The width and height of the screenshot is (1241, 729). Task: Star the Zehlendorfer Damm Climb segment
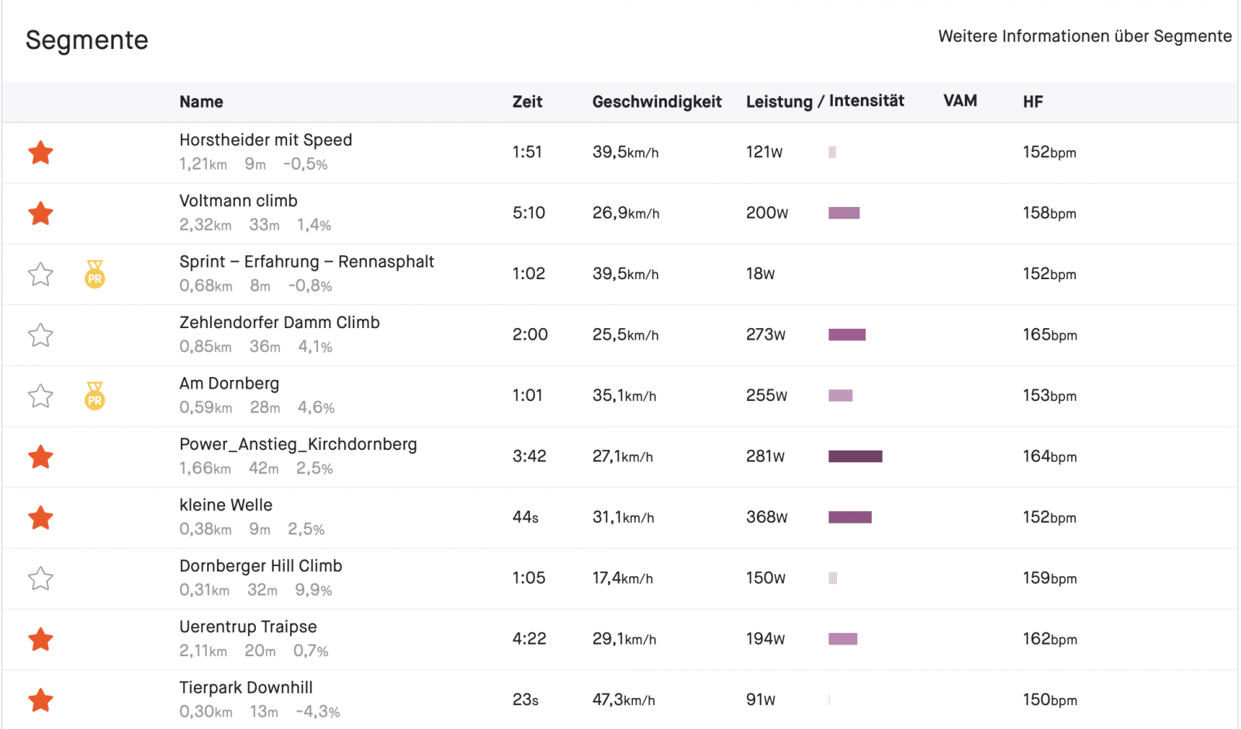[40, 335]
